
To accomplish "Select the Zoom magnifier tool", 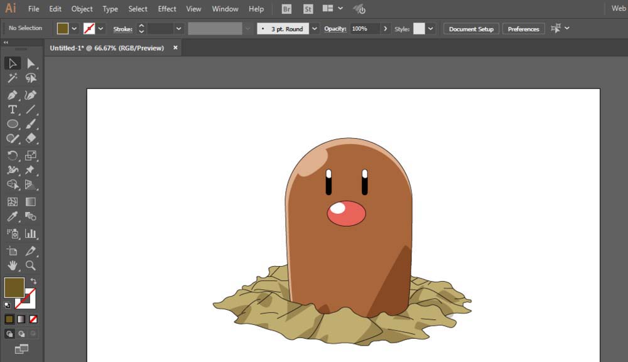I will click(x=30, y=266).
